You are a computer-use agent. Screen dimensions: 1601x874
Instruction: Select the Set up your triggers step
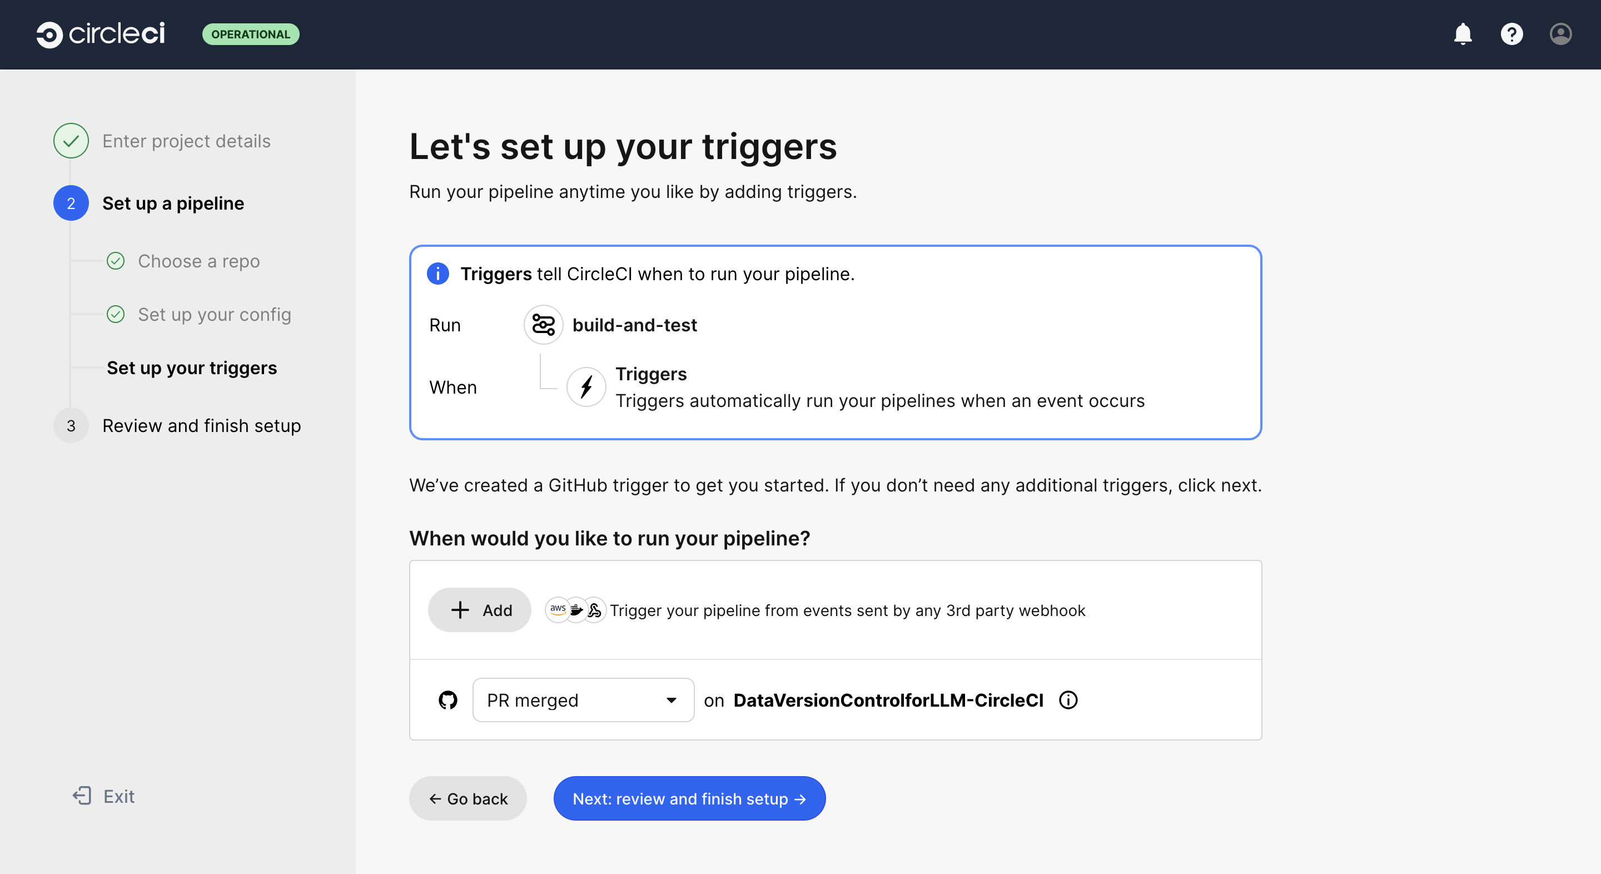[191, 368]
